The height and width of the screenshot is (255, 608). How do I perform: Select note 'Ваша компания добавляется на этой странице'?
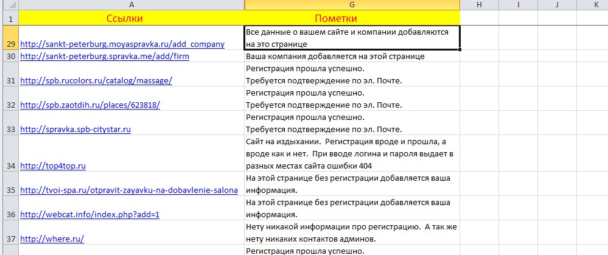click(352, 56)
